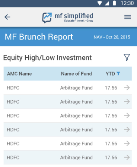The height and width of the screenshot is (167, 137).
Task: Open the outline filter funnel icon
Action: (x=127, y=57)
